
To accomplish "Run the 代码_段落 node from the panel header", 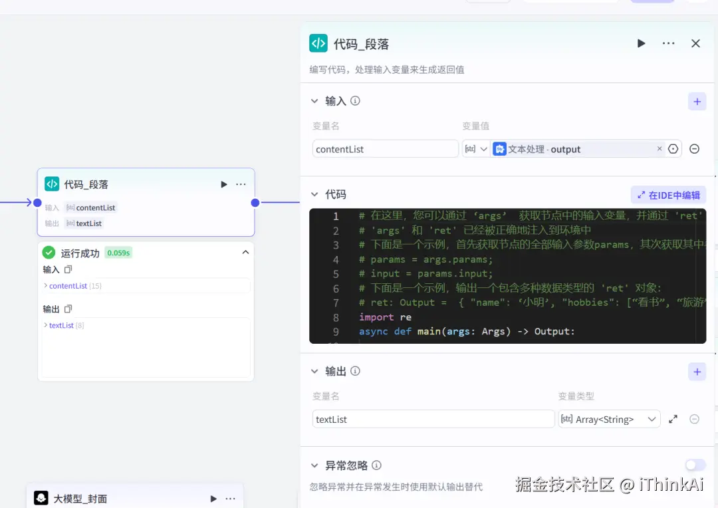I will [x=641, y=43].
